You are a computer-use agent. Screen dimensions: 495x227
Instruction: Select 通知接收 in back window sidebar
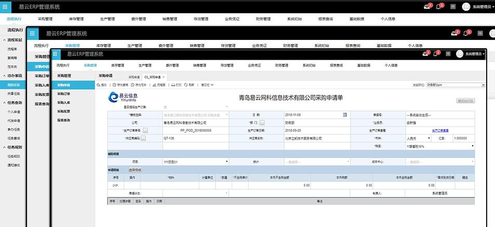13,165
